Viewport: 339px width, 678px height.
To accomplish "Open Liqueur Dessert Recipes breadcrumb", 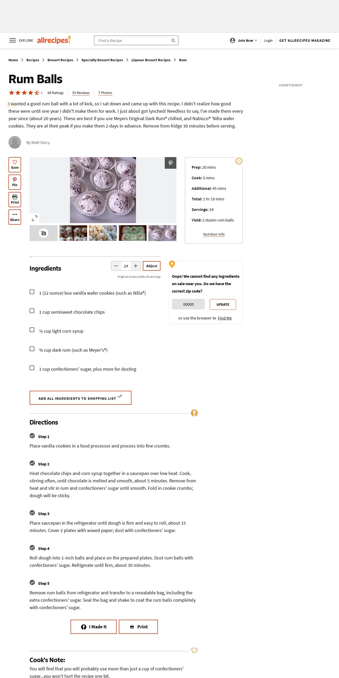I will point(151,60).
